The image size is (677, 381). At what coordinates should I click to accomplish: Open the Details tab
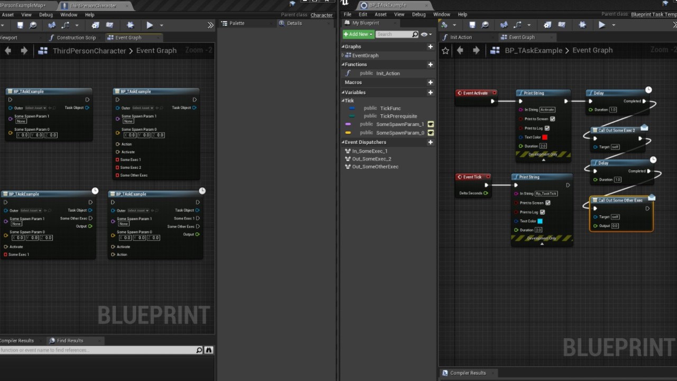tap(295, 23)
